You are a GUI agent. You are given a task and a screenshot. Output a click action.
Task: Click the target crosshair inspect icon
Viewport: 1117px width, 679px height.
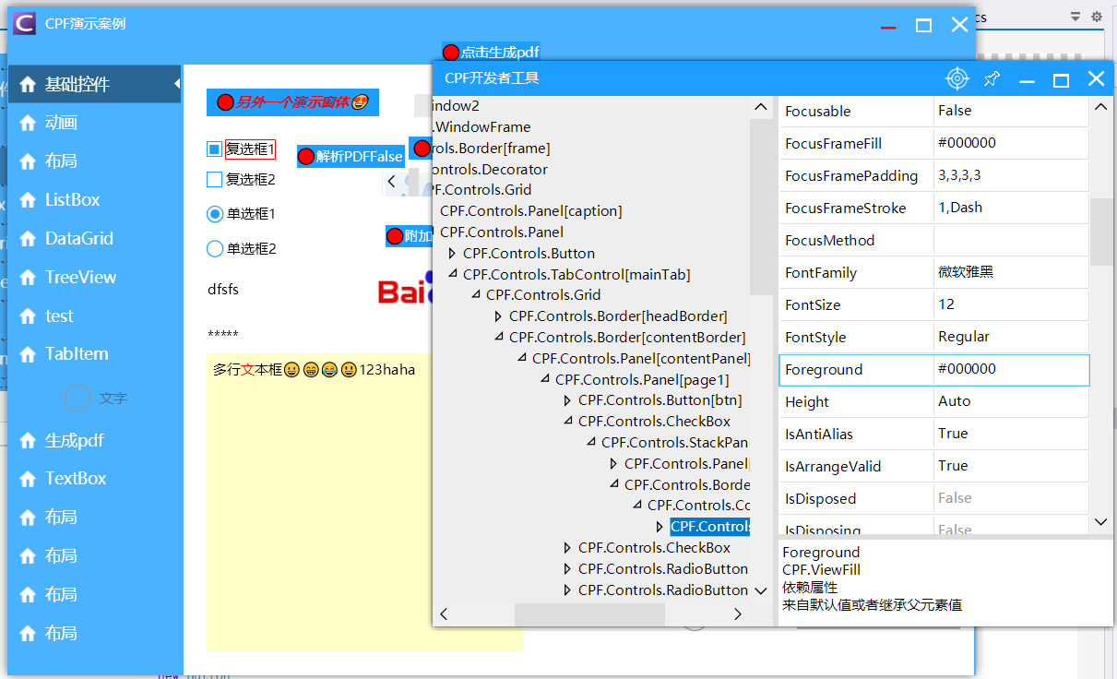pos(957,79)
